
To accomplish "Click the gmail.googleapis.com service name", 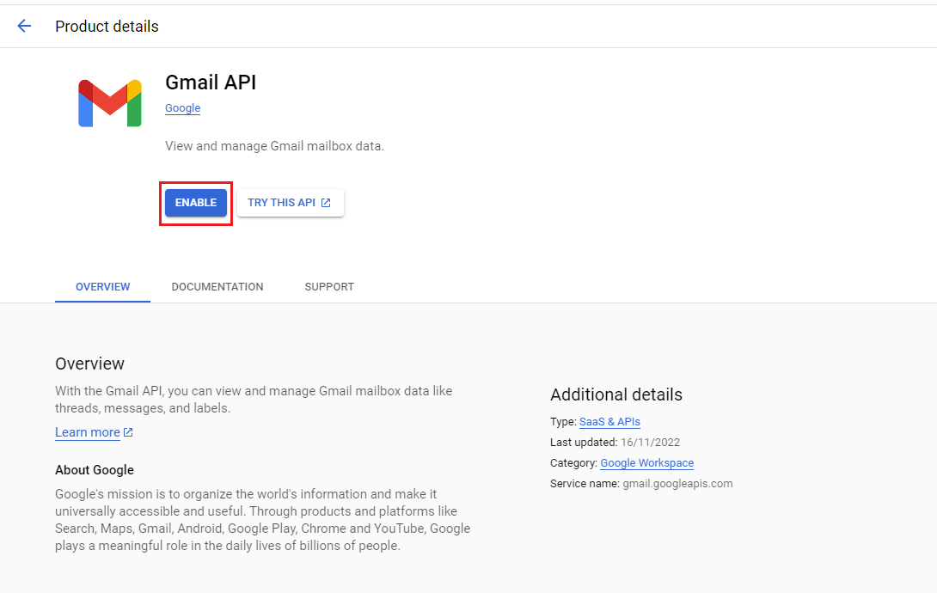I will click(677, 484).
